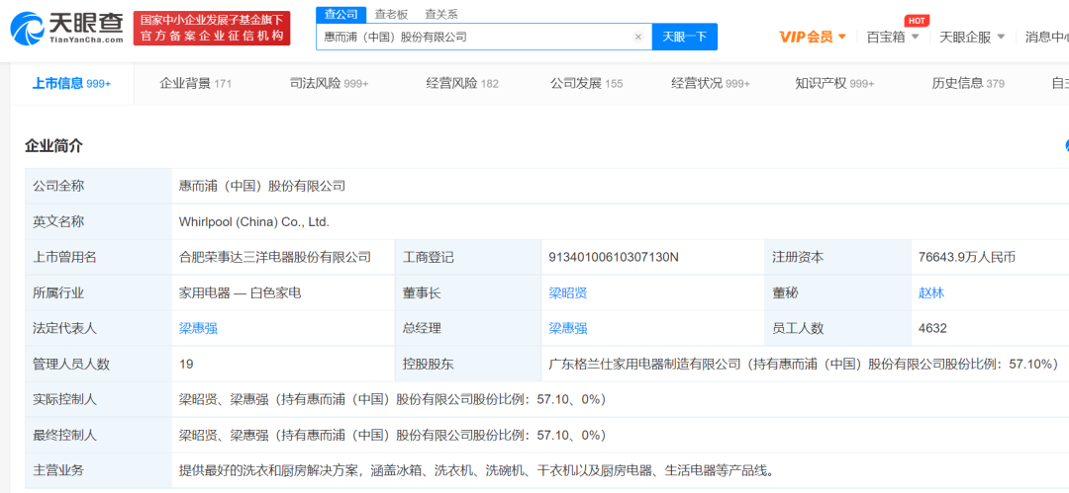Open the 经营风险 182 tab
This screenshot has height=493, width=1069.
[x=462, y=84]
